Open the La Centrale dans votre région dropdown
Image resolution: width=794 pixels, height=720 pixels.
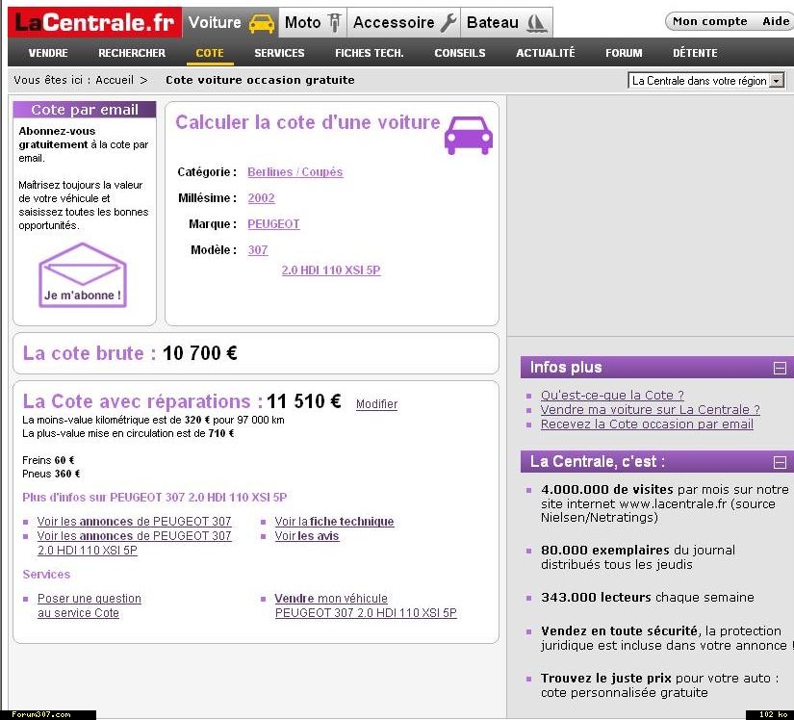[x=777, y=81]
